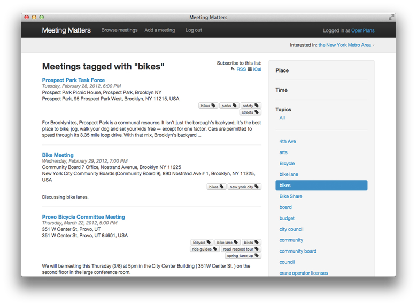417x306 pixels.
Task: Click 'Wednesday, February 29, 2012, 7:00 PM' date
Action: click(84, 161)
